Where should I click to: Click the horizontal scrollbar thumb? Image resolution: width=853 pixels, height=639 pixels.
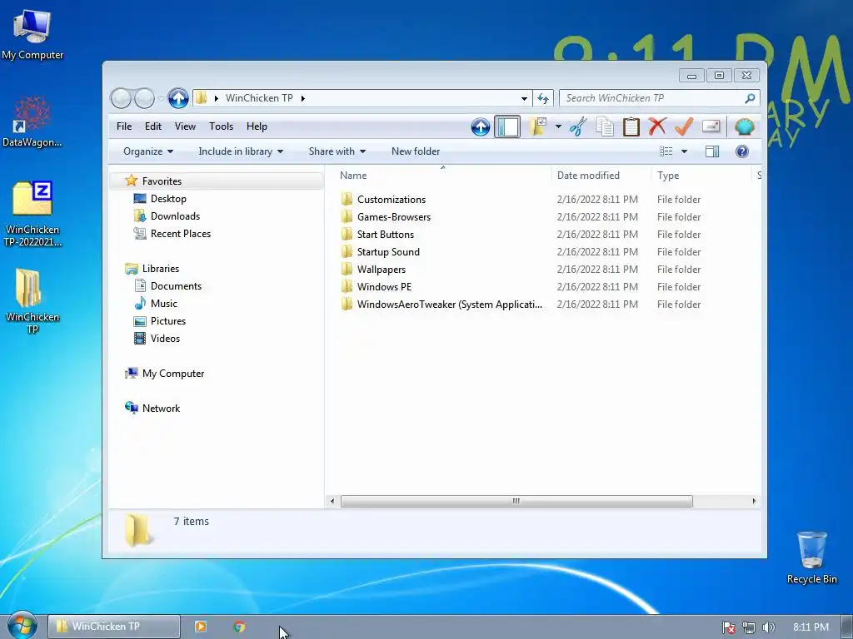pos(516,501)
